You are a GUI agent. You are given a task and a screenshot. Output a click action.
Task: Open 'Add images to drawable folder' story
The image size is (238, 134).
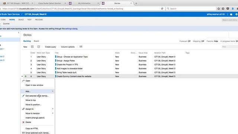(70, 68)
